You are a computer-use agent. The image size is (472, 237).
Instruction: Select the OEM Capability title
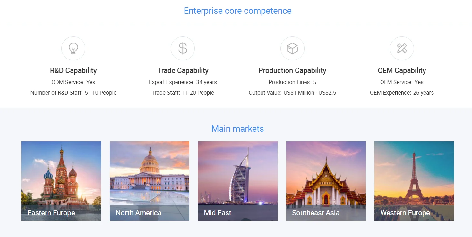(402, 70)
